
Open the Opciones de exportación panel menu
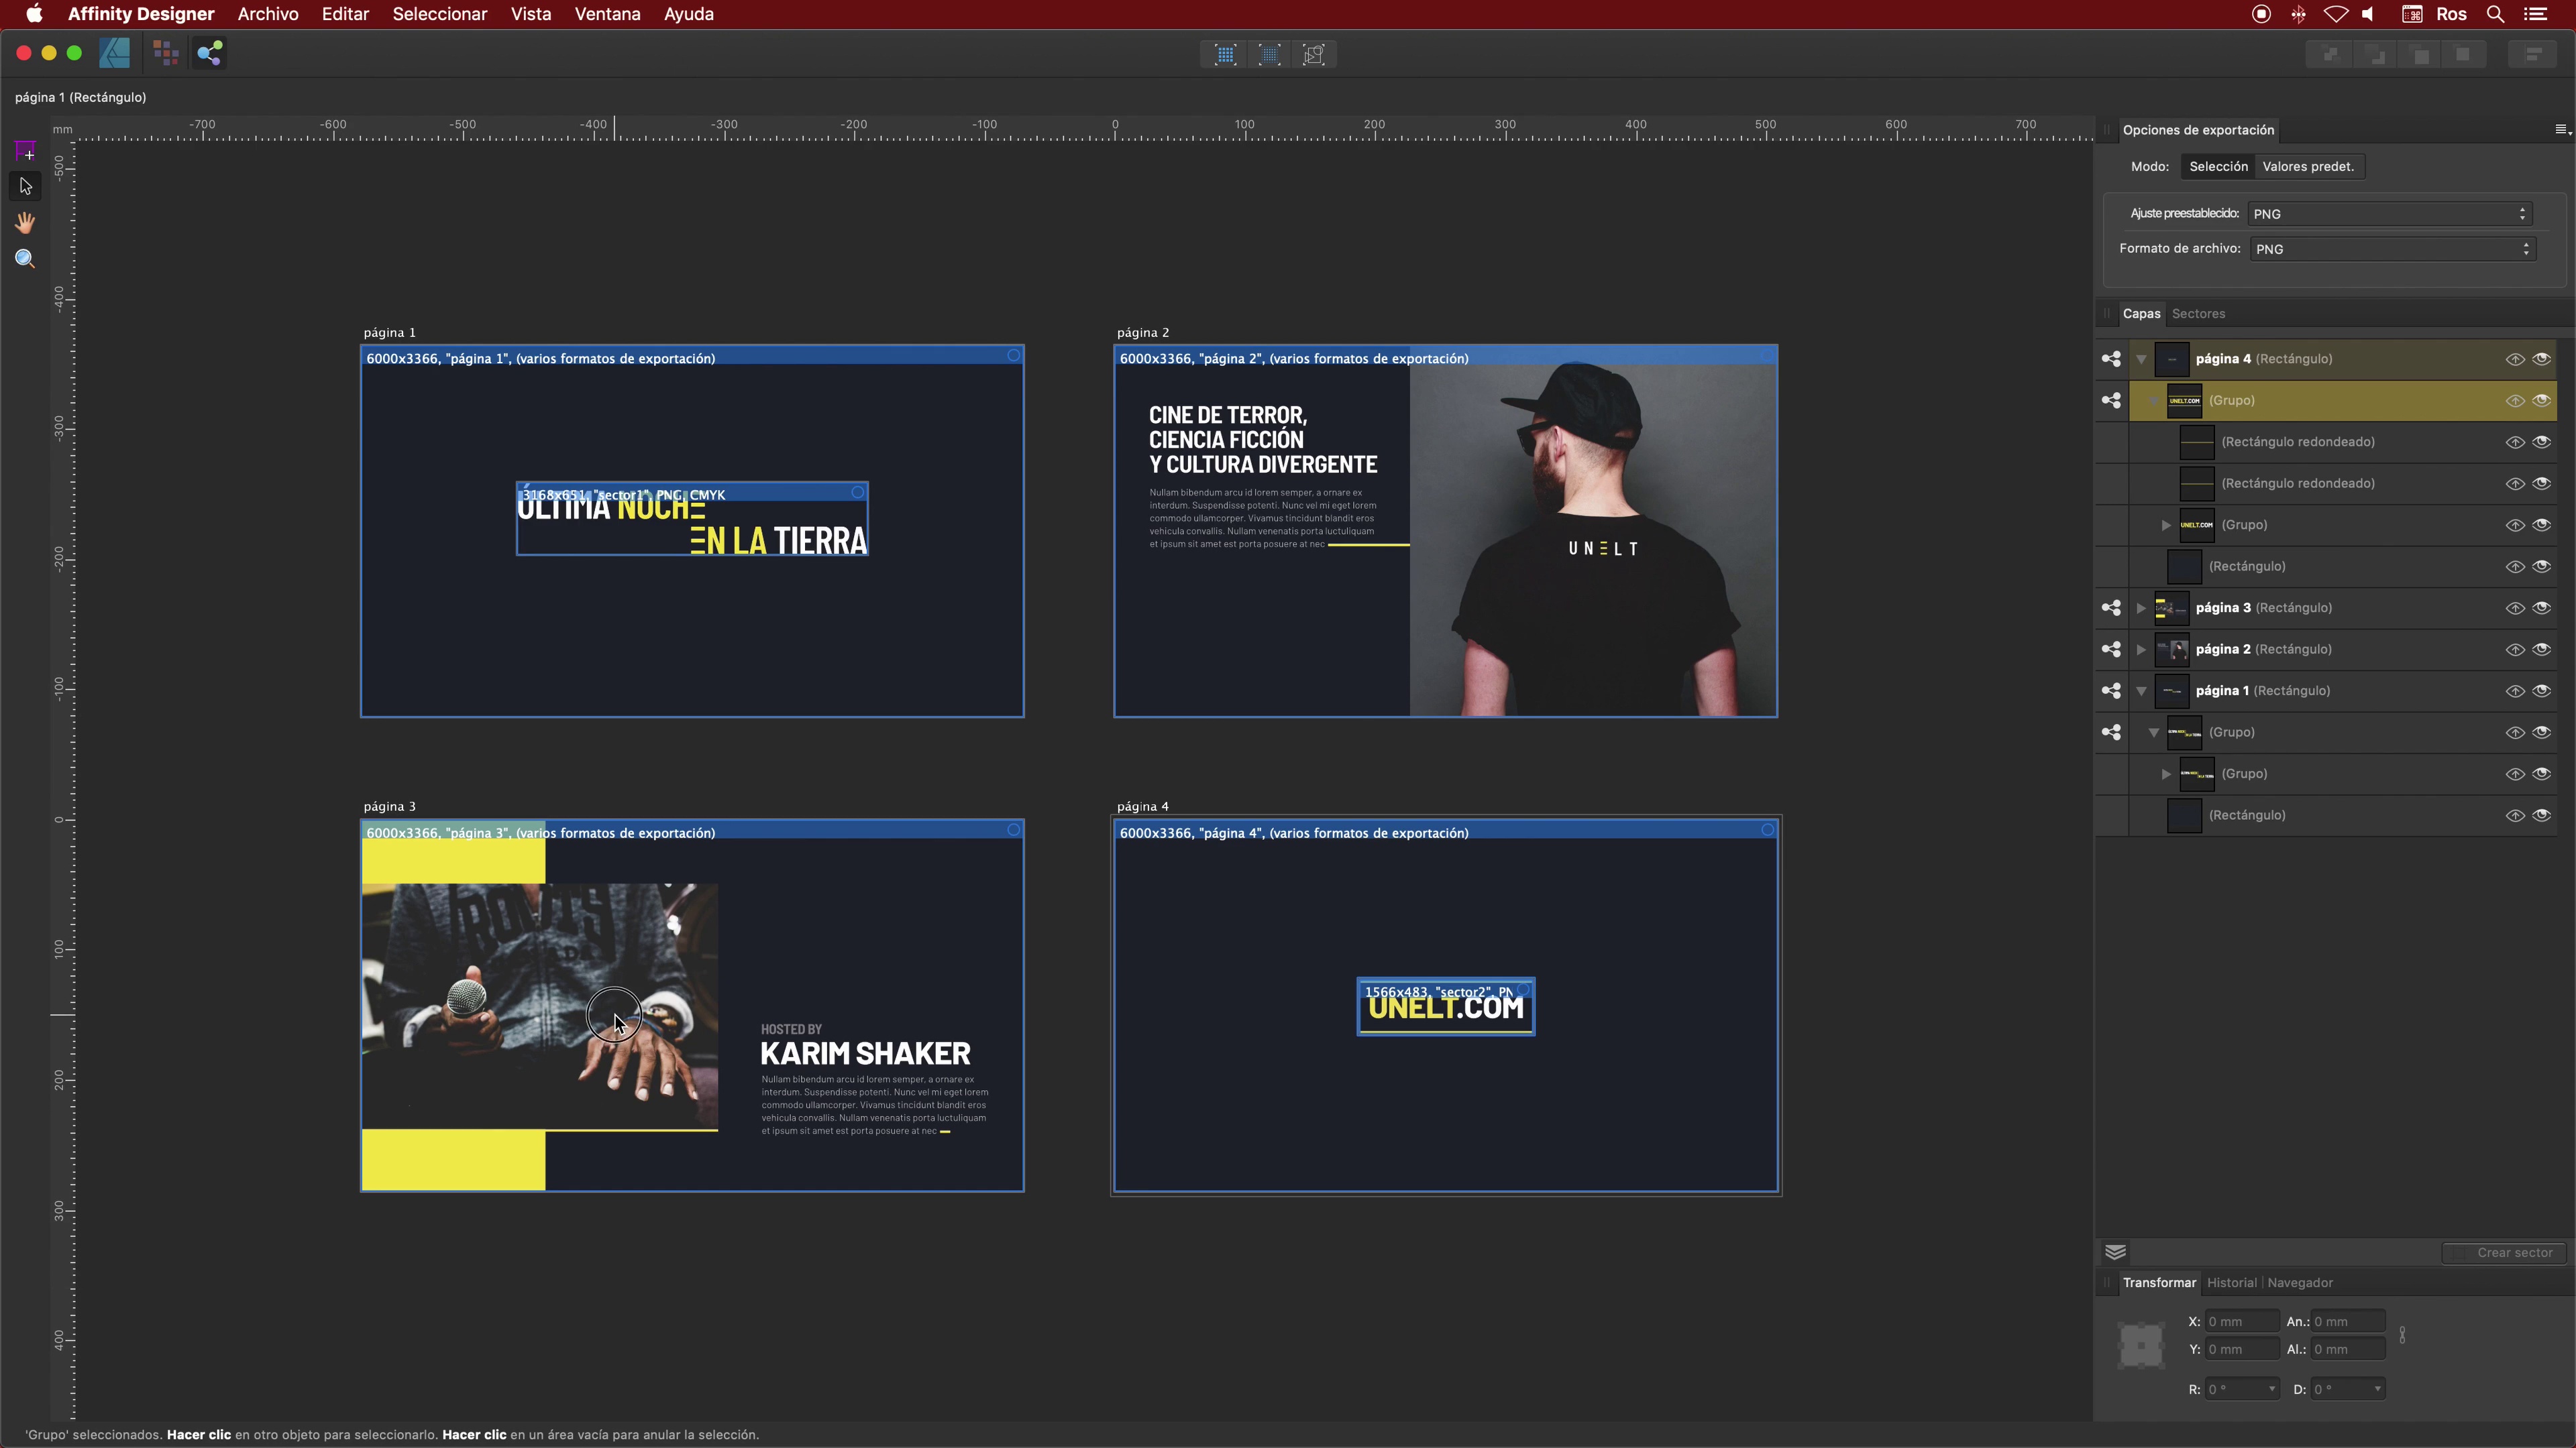[2562, 130]
